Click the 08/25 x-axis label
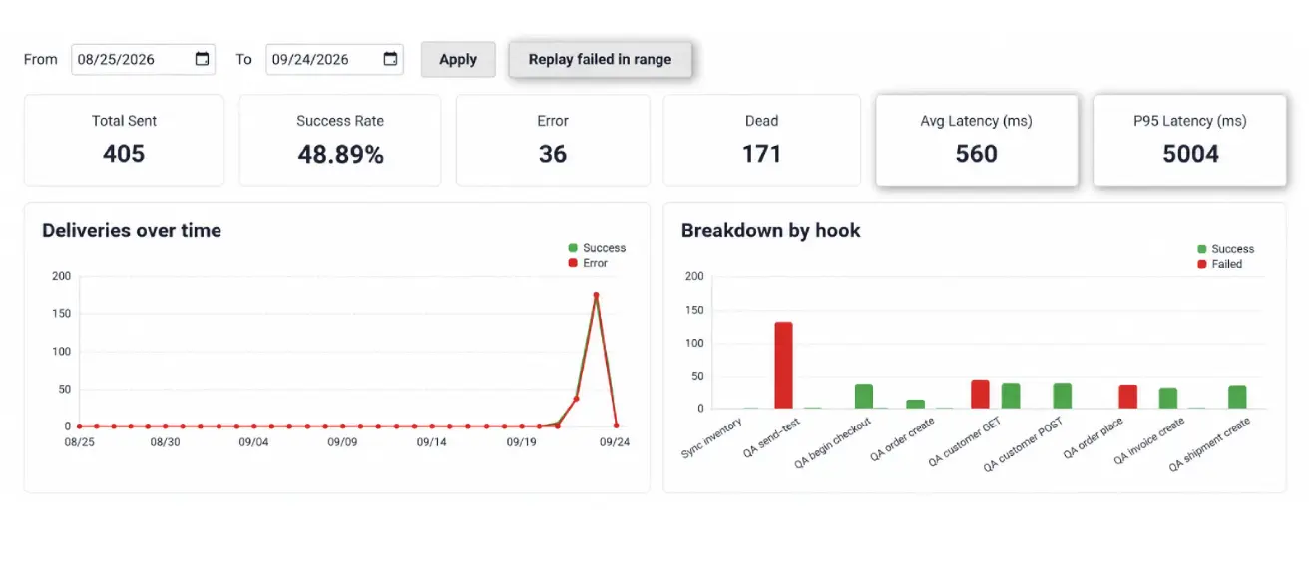The width and height of the screenshot is (1314, 568). coord(80,441)
